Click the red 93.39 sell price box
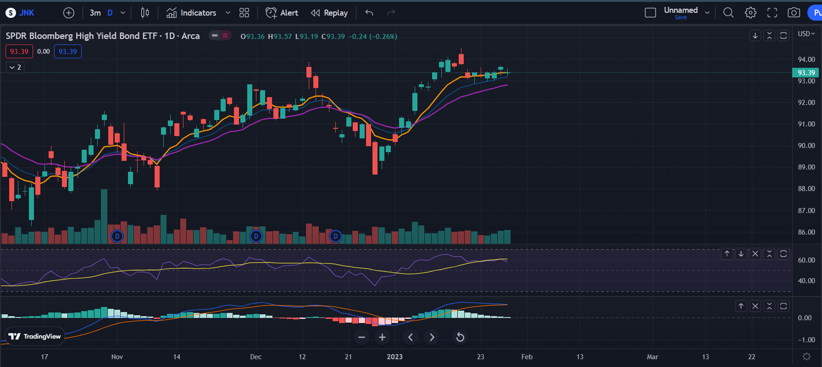822x367 pixels. click(19, 51)
